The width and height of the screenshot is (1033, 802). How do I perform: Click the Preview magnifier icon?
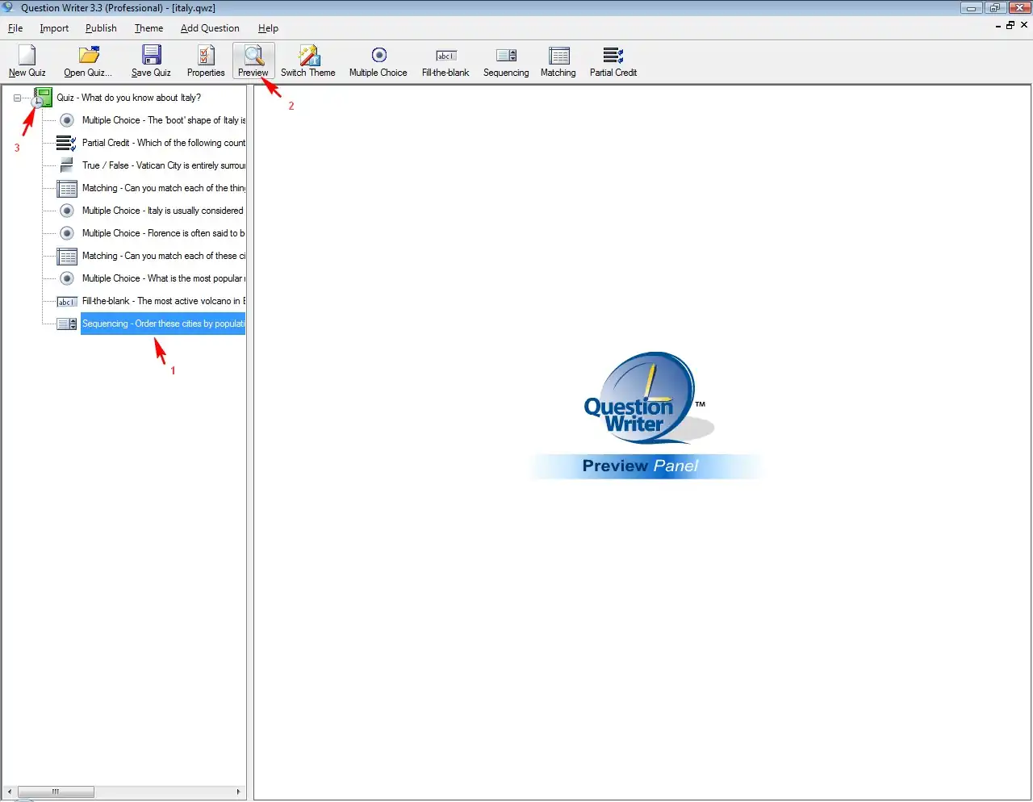click(x=253, y=56)
